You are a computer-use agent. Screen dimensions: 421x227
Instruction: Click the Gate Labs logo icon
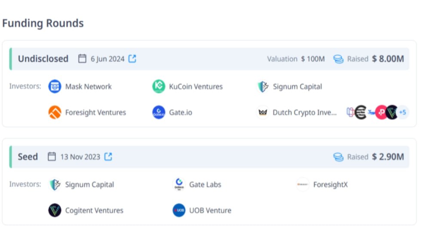pos(179,185)
